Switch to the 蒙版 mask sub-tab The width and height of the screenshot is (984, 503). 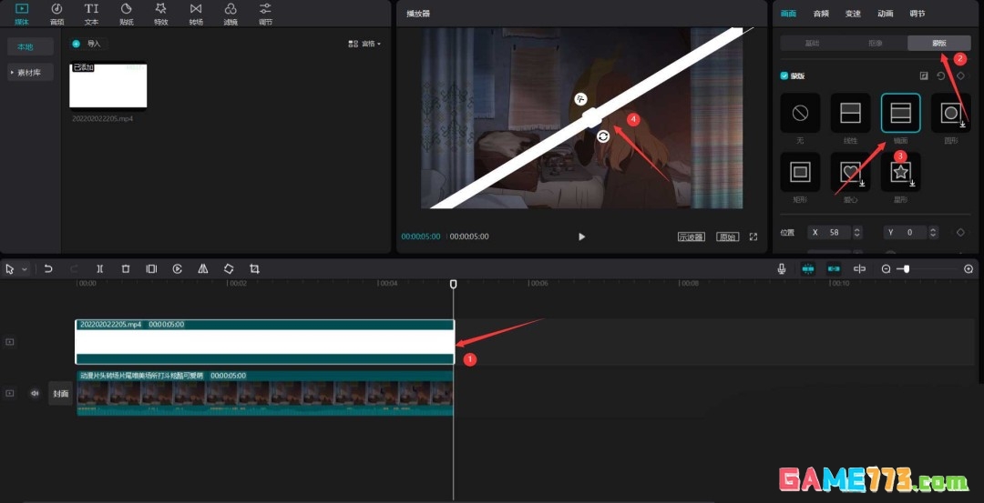click(938, 44)
